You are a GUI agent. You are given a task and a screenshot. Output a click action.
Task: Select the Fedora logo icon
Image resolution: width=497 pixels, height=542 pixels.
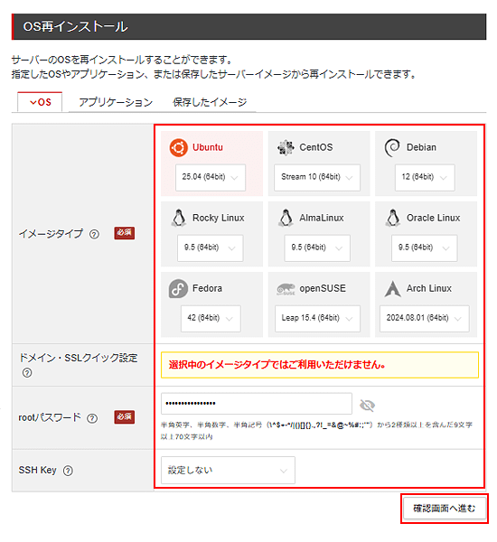click(x=178, y=289)
